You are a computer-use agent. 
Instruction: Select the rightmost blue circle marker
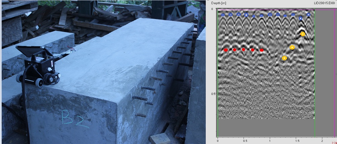pyautogui.click(x=308, y=15)
